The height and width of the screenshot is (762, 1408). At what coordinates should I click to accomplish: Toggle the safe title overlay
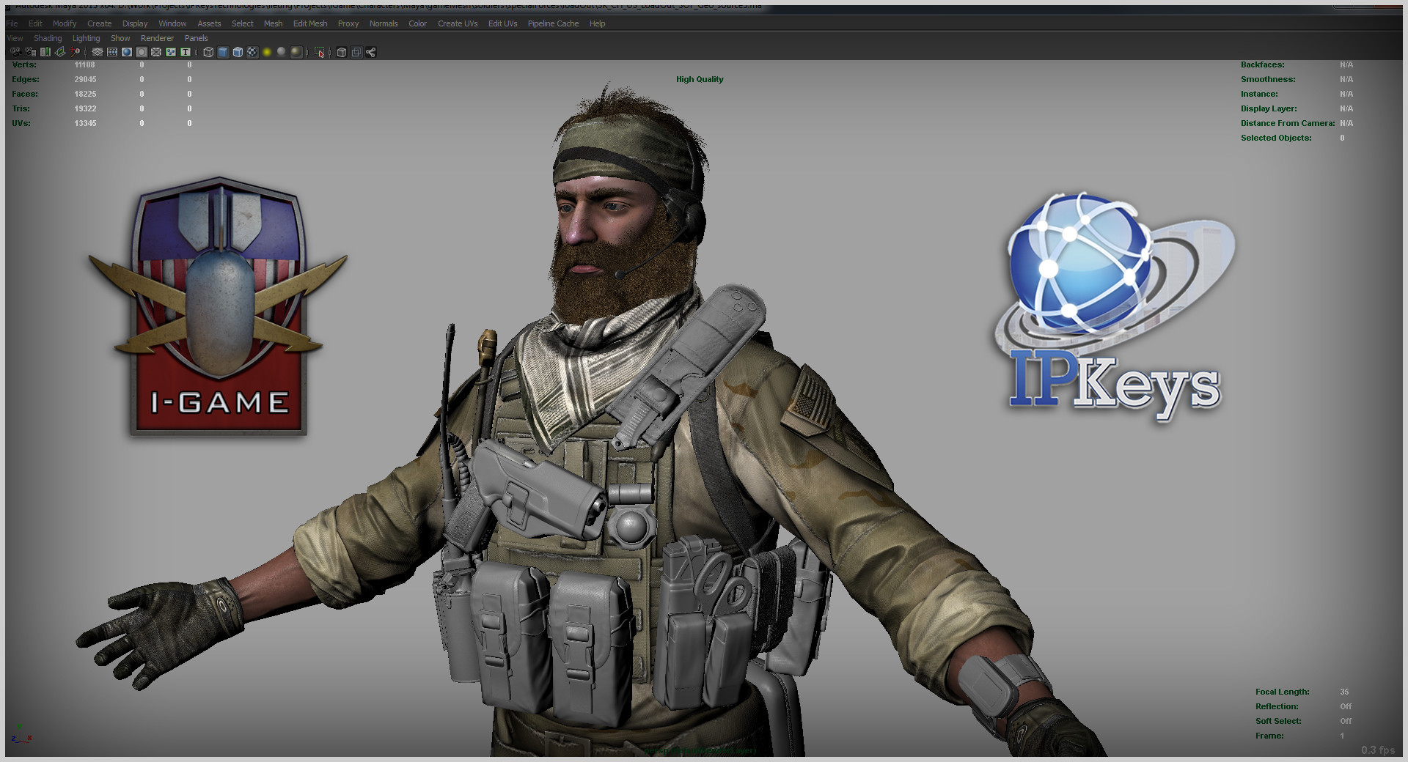[185, 52]
